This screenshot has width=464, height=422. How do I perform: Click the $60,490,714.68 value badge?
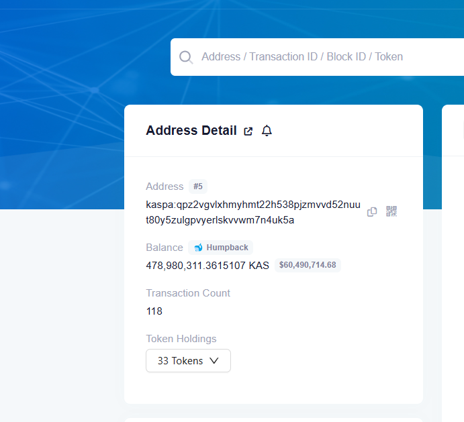coord(308,265)
